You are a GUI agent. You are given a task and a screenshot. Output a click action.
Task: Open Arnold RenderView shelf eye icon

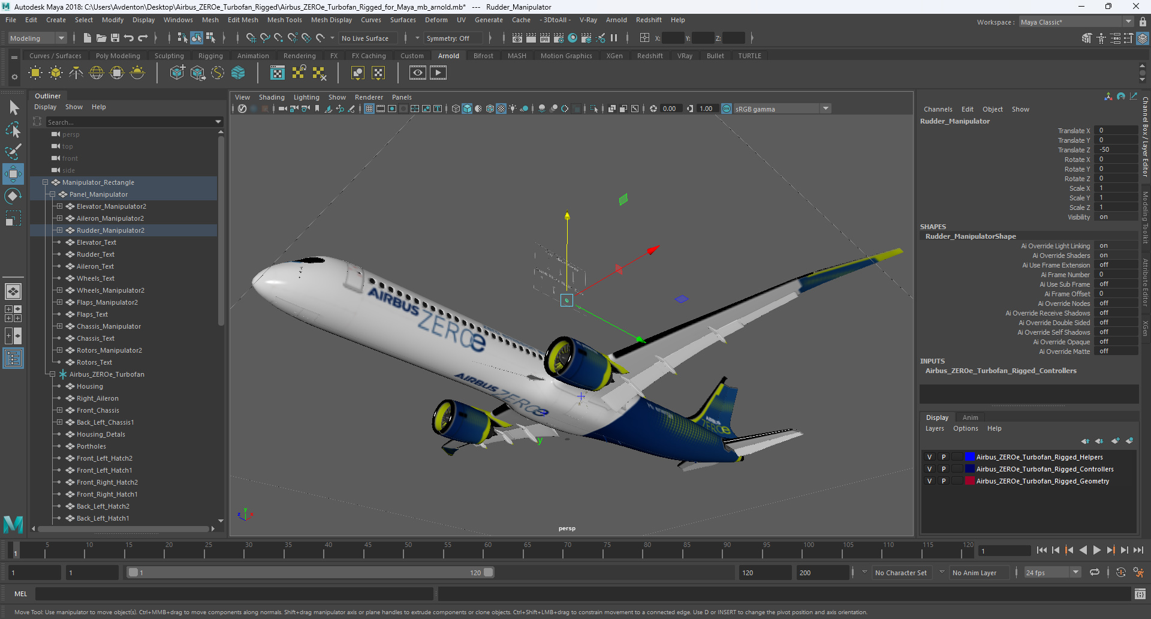[x=418, y=73]
